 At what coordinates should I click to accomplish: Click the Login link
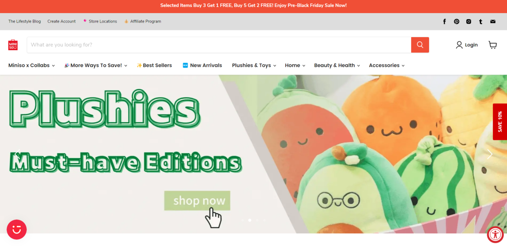[x=467, y=45]
